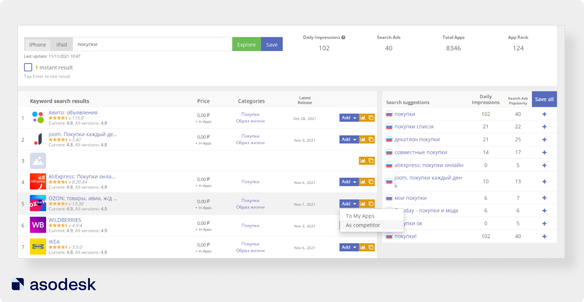Open the WILDBERRIES app link

64,220
